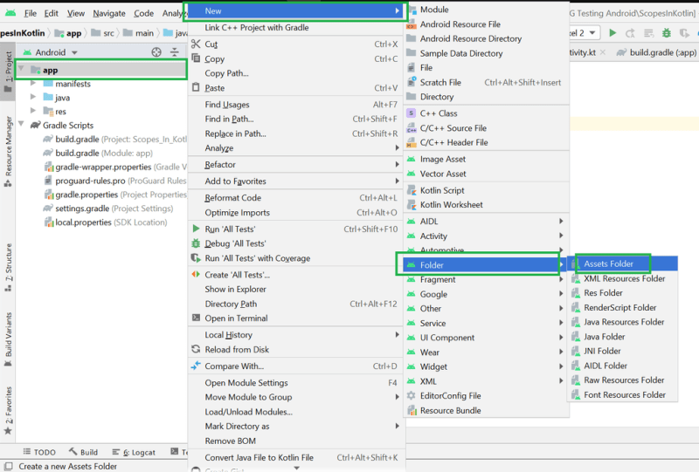Select Run 'All Tests' with Coverage
The image size is (699, 472).
(295, 258)
